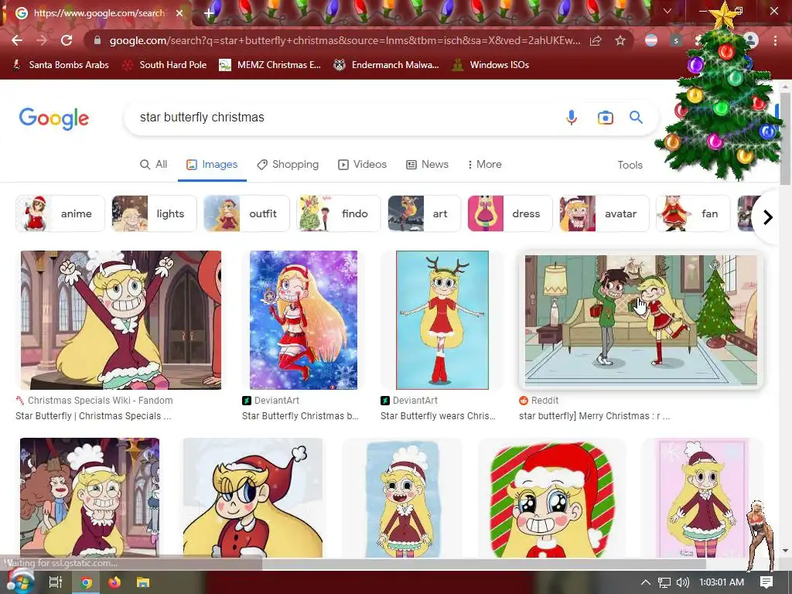Filter images by the dress chip

coord(510,213)
